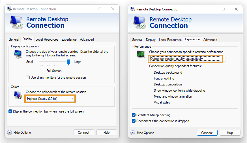Click the Display configuration monitor icon
The image size is (247, 143).
tap(18, 54)
